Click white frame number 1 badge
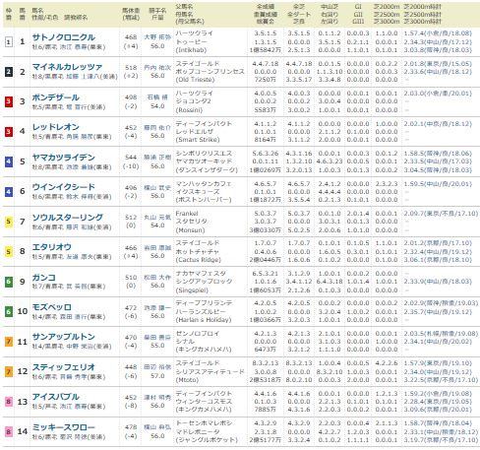 [9, 41]
